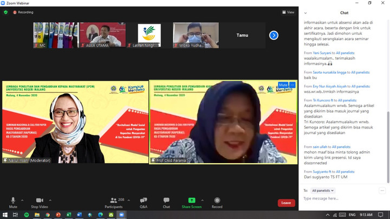Click the Record icon in the toolbar

[x=217, y=202]
